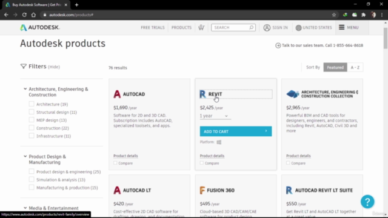Open Product details for AutoCAD
388x218 pixels.
tap(125, 156)
